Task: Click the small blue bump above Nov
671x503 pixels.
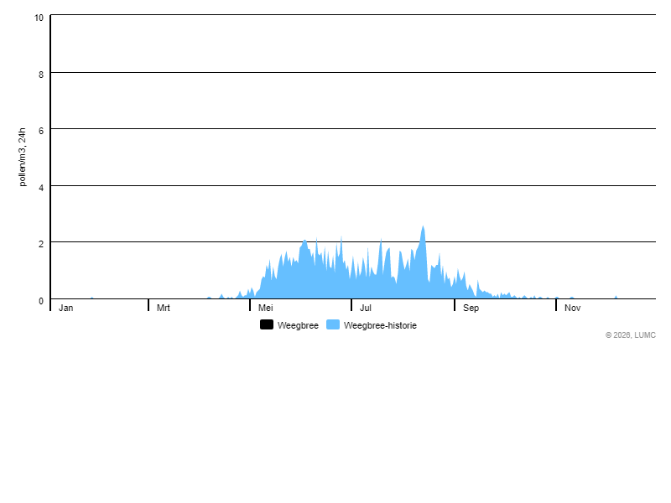Action: [572, 298]
